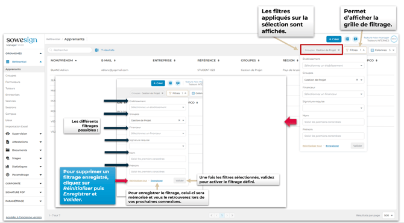
Task: Clear Gestion de Projet in main panel Groupes field
Action: coord(357,80)
